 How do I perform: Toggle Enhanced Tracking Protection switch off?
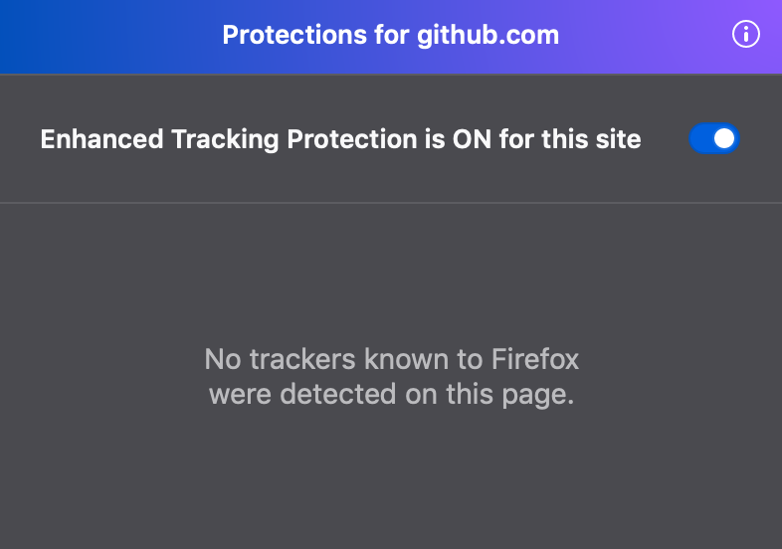tap(714, 139)
